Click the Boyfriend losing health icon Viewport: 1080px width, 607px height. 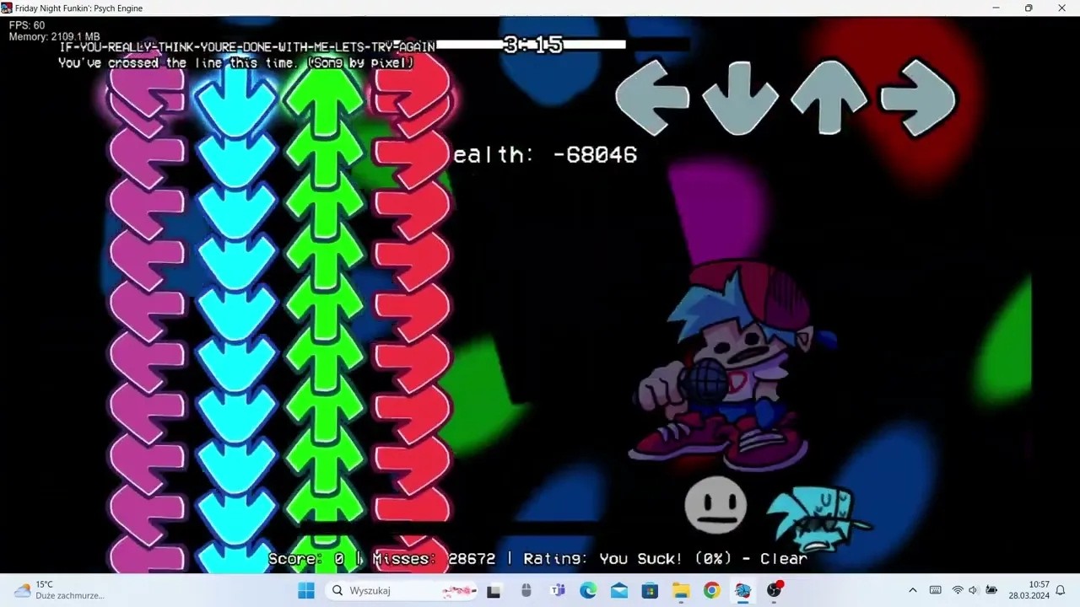click(x=819, y=517)
